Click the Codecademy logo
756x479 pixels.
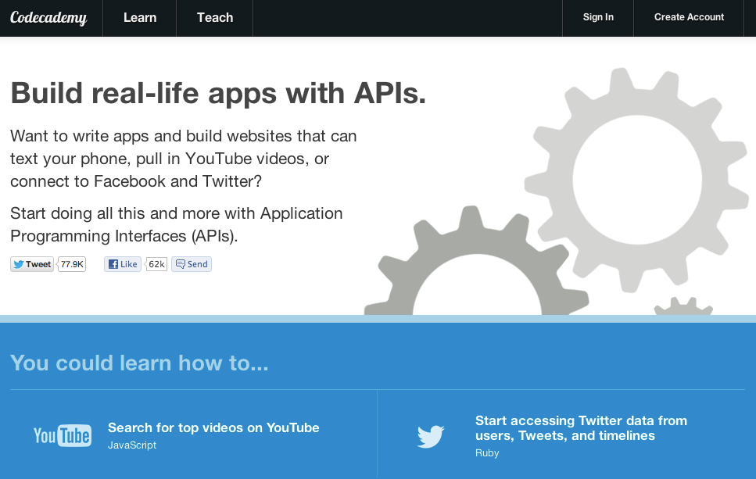[x=49, y=17]
